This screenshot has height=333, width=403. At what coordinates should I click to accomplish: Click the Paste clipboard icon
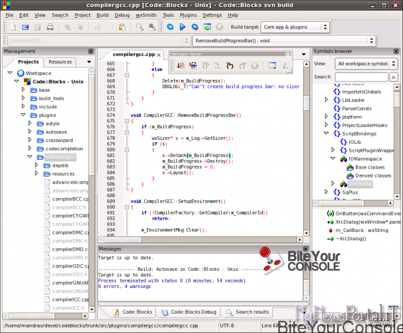[122, 27]
